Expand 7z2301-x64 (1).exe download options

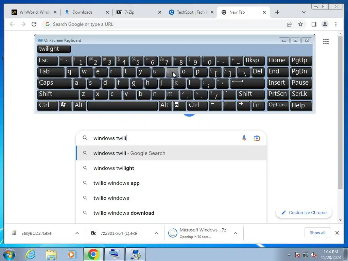pyautogui.click(x=156, y=233)
